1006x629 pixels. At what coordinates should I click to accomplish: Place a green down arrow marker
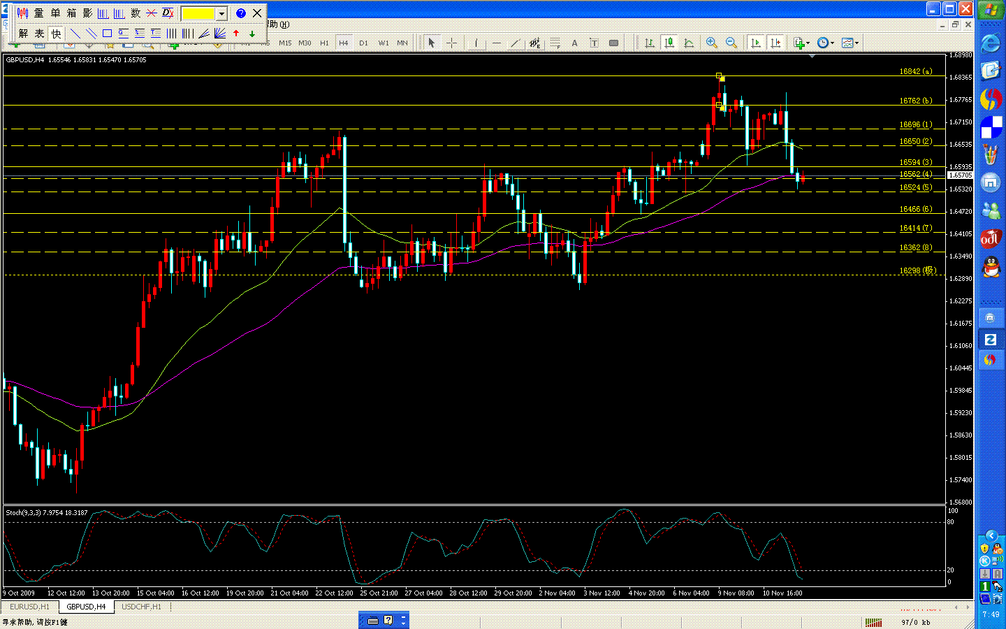252,33
